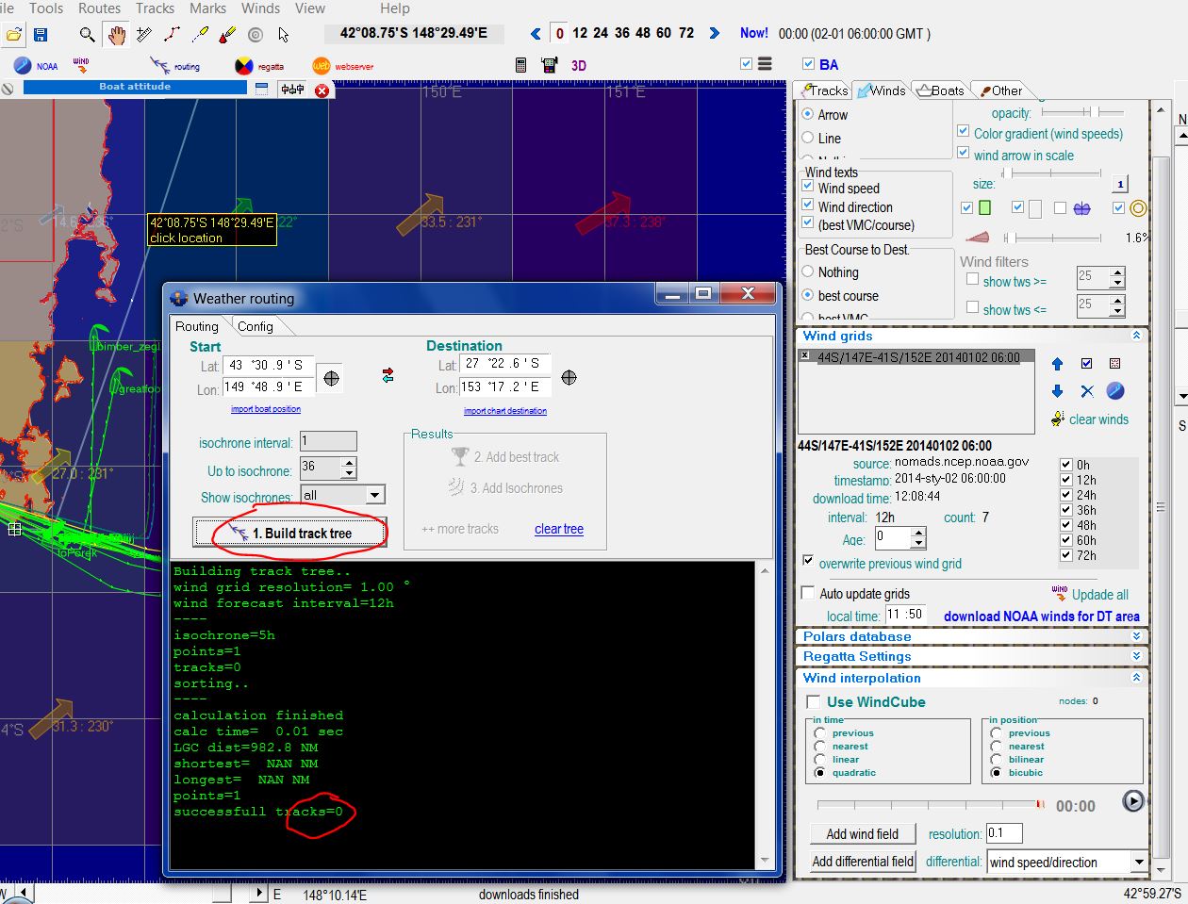Open the NOAA toolbar item
The height and width of the screenshot is (904, 1188).
tap(36, 66)
